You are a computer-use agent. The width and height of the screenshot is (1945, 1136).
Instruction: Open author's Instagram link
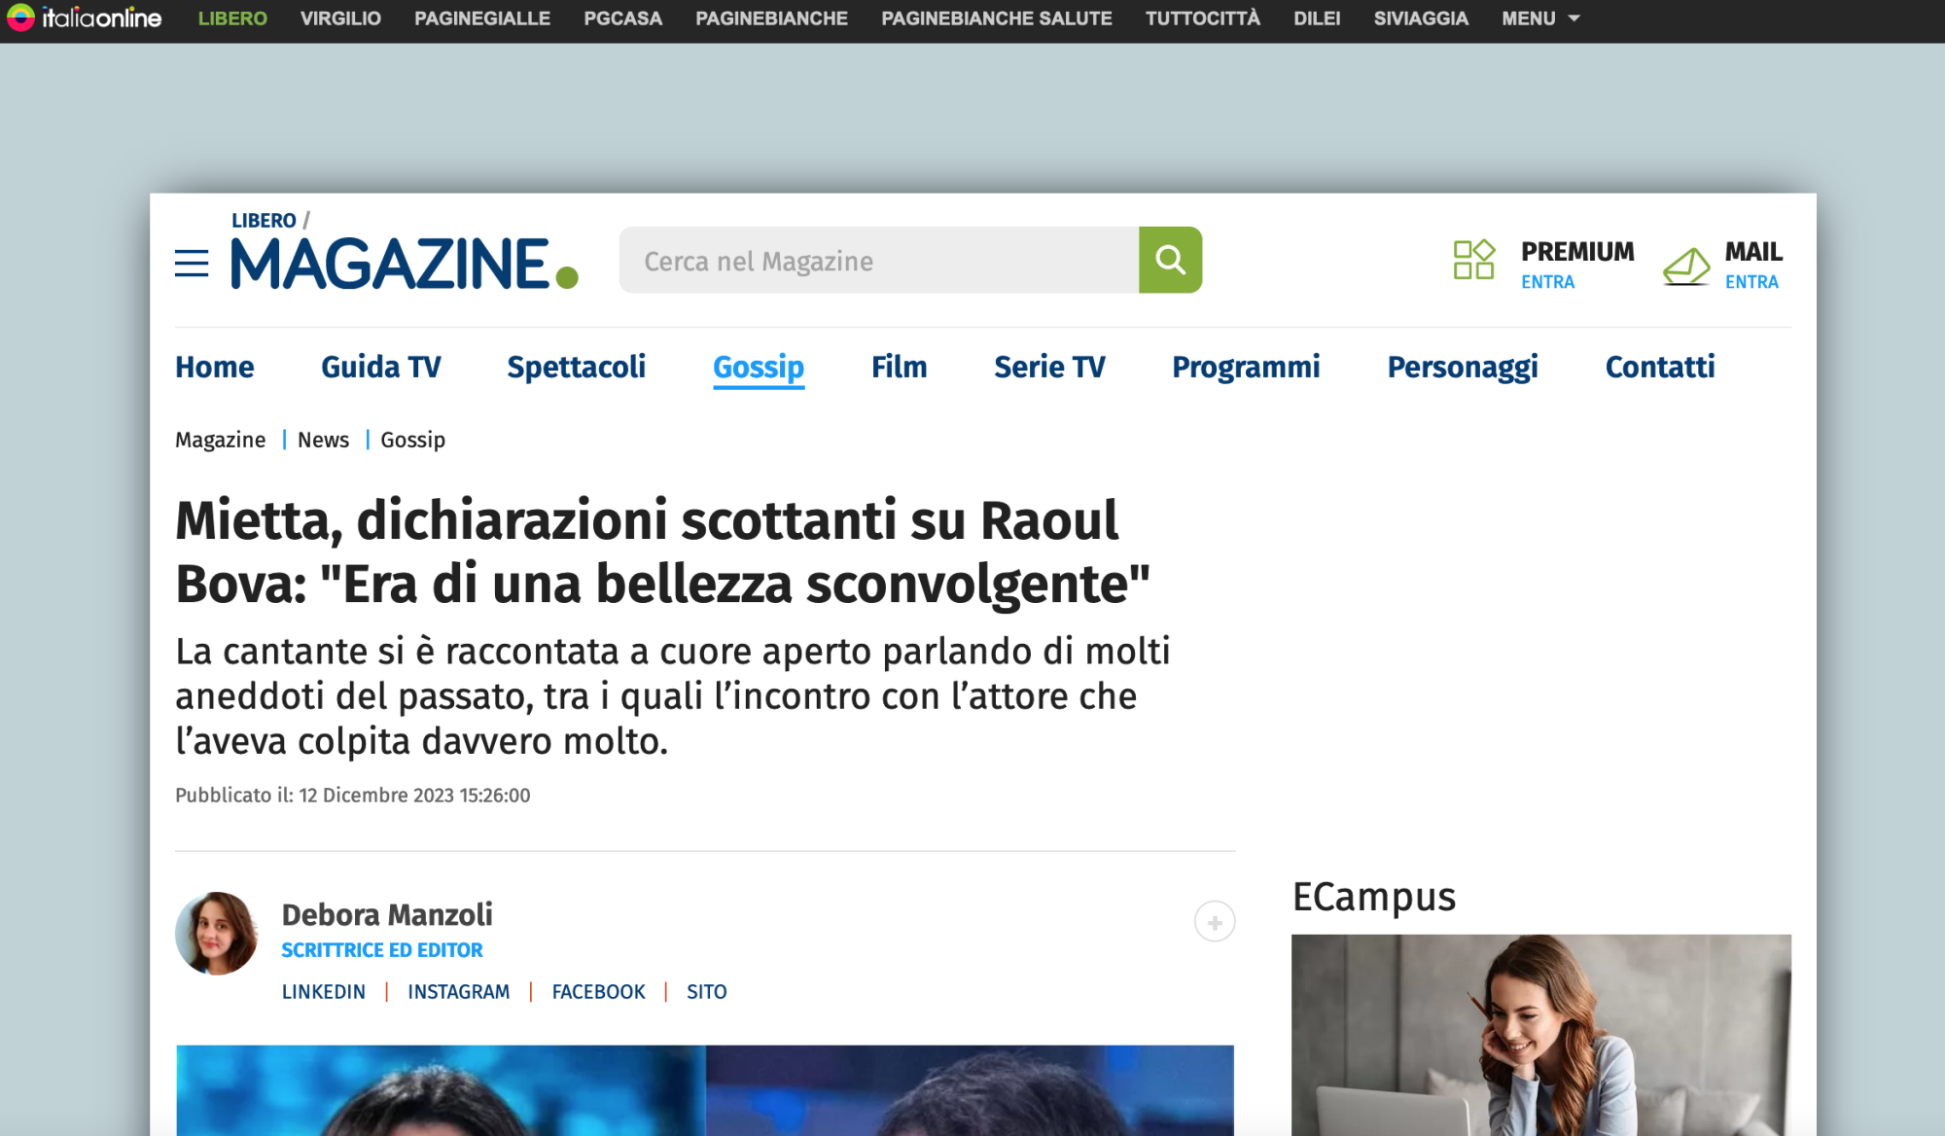tap(458, 991)
